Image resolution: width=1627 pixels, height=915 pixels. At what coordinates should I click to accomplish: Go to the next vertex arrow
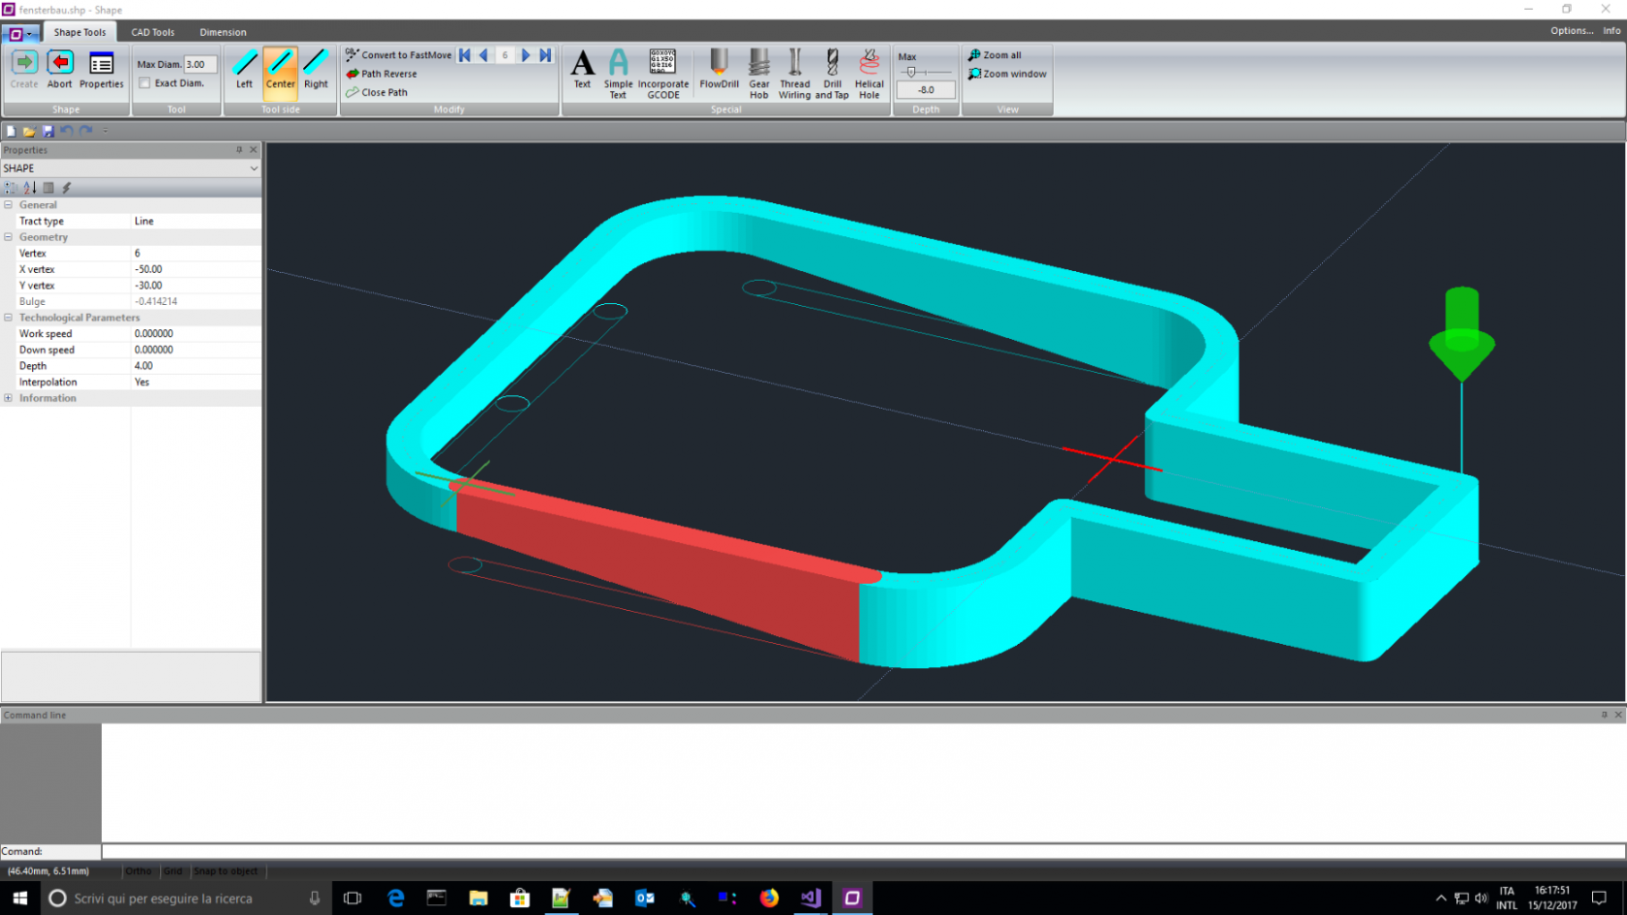click(526, 55)
